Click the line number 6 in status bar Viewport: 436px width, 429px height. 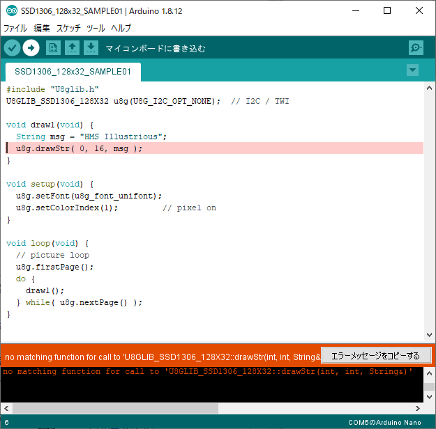7,422
